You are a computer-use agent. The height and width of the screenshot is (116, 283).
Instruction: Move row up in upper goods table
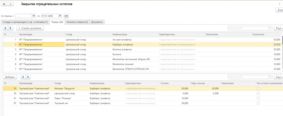tap(6, 28)
